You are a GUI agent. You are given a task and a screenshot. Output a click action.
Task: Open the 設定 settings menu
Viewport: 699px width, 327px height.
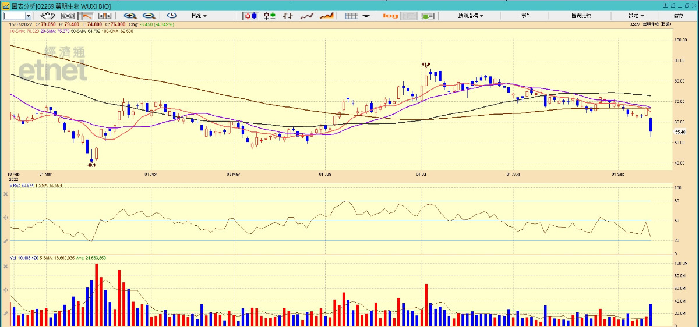coord(636,16)
